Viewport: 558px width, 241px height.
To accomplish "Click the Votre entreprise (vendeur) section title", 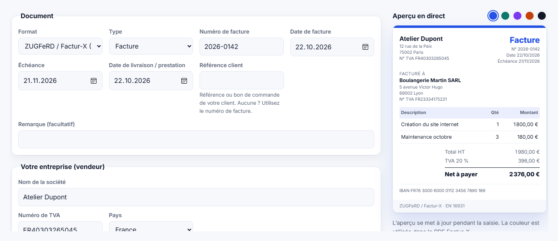I will pos(62,167).
